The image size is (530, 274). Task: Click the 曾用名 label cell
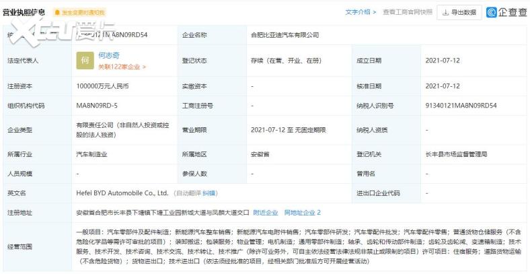(387, 174)
